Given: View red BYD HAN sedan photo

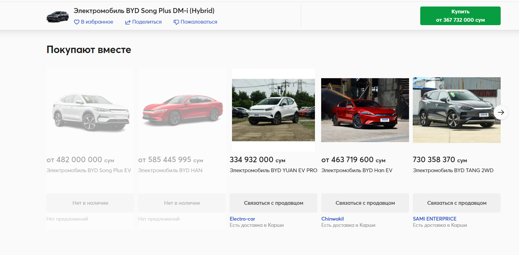Looking at the screenshot, I should point(183,110).
